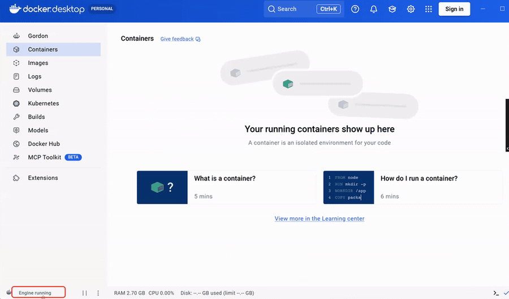Click the Logs document icon

(16, 76)
